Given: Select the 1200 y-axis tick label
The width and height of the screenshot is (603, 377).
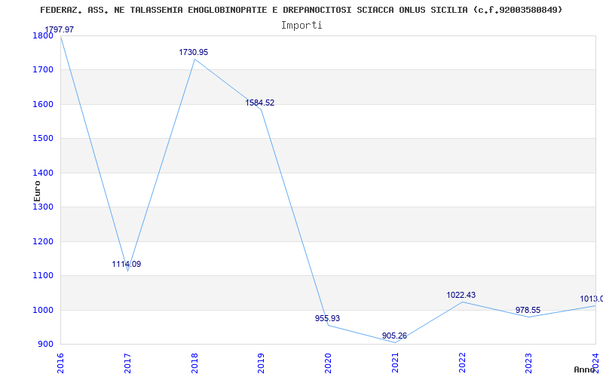Looking at the screenshot, I should [x=43, y=241].
